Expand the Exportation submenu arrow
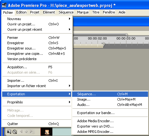Image resolution: width=149 pixels, height=136 pixels. pos(70,94)
